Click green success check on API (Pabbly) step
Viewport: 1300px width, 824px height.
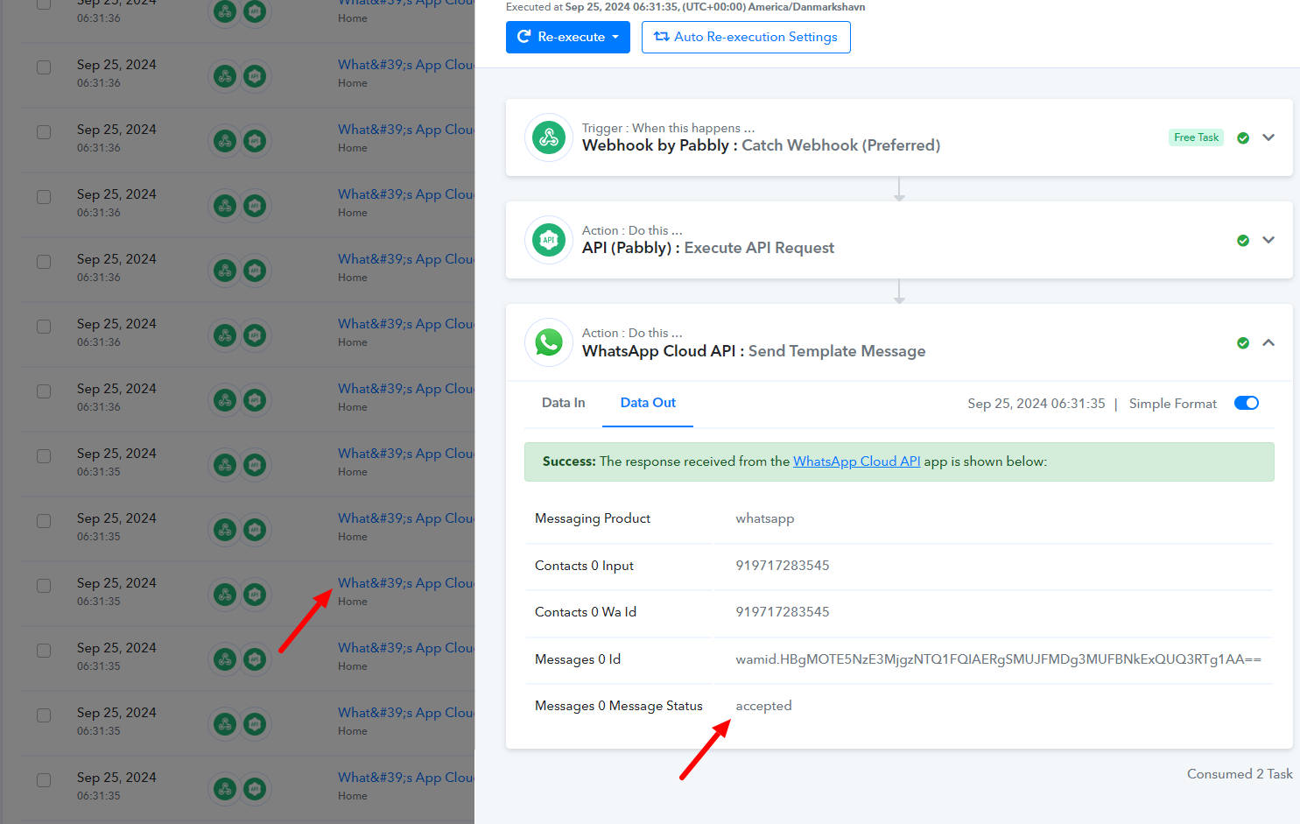point(1243,241)
